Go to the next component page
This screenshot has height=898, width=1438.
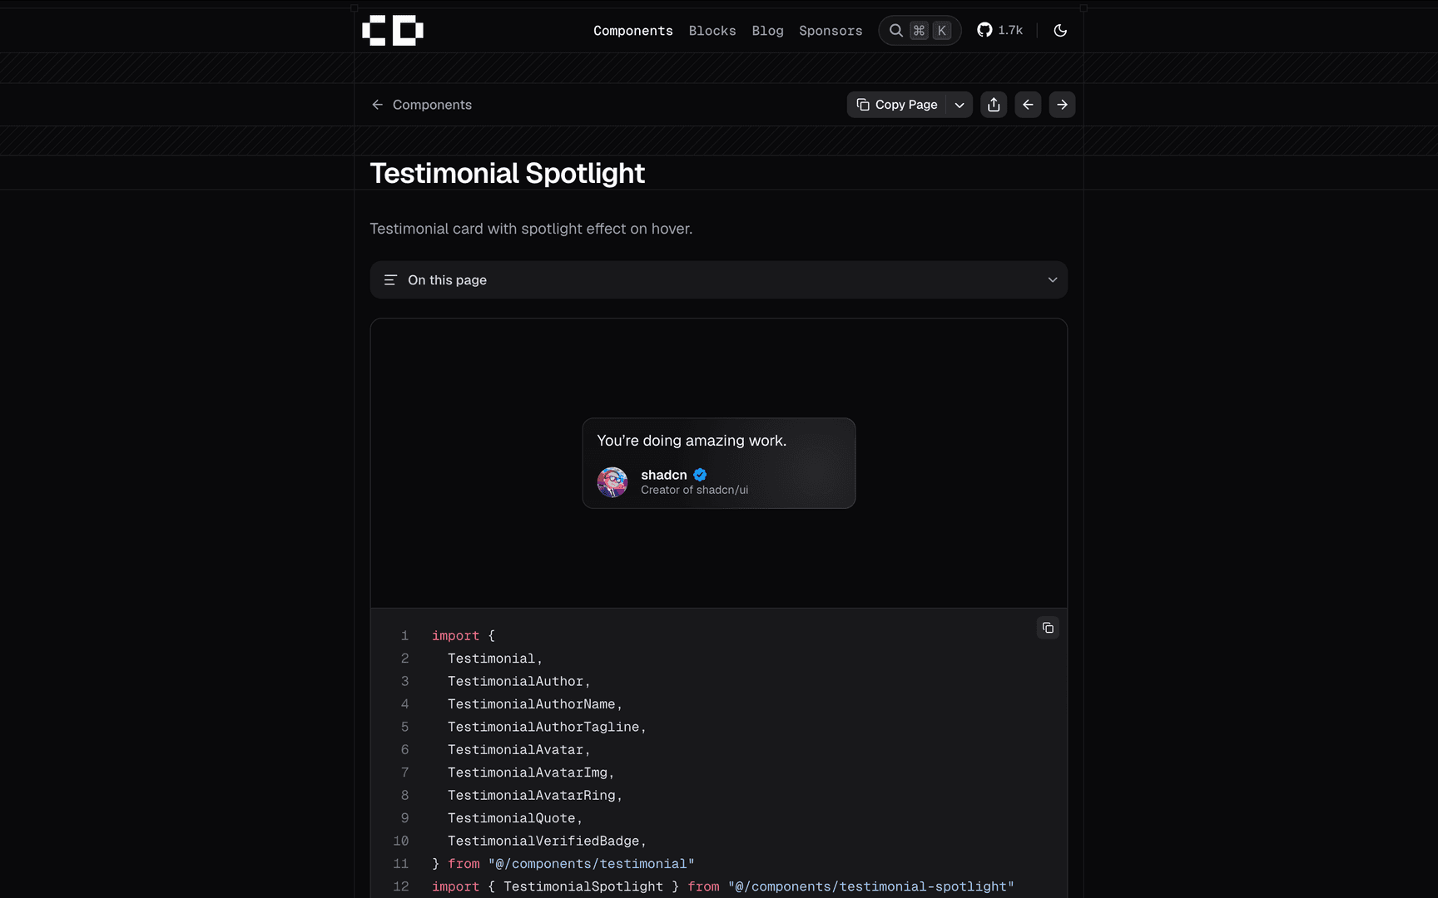coord(1062,105)
